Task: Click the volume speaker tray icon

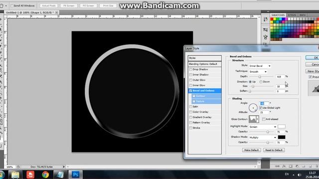Action: [299, 175]
